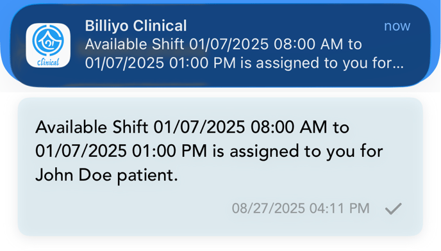Tap the 'now' timestamp on the notification
Image resolution: width=441 pixels, height=251 pixels.
(x=397, y=26)
